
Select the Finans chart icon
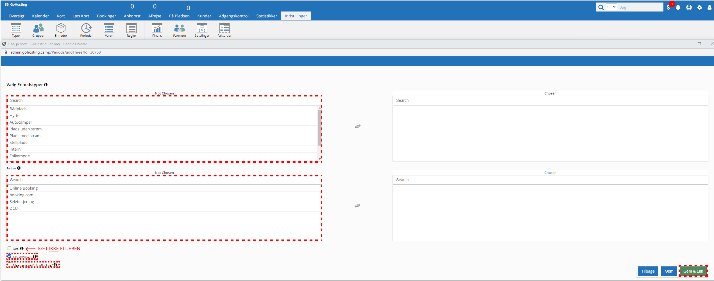(157, 29)
